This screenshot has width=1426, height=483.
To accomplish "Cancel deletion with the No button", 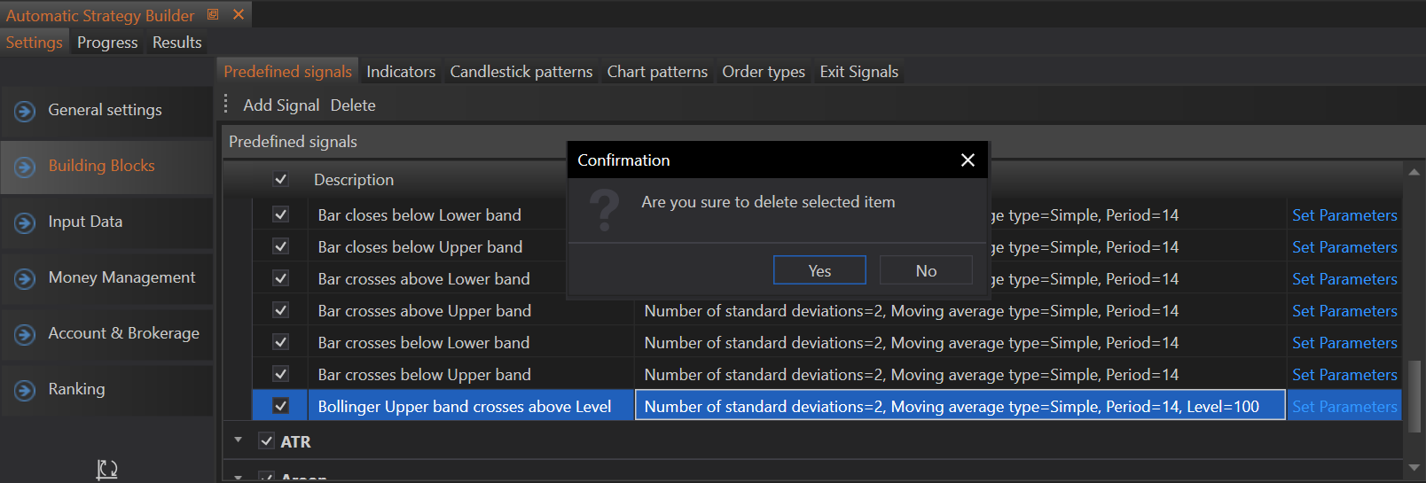I will pos(926,270).
